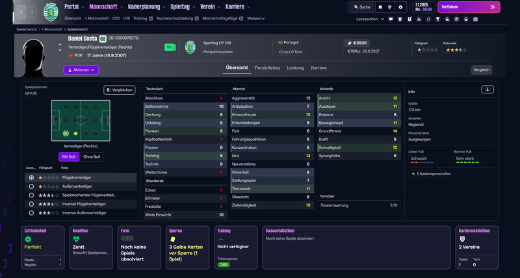
Task: Open the U19 submenu item
Action: [x=126, y=19]
